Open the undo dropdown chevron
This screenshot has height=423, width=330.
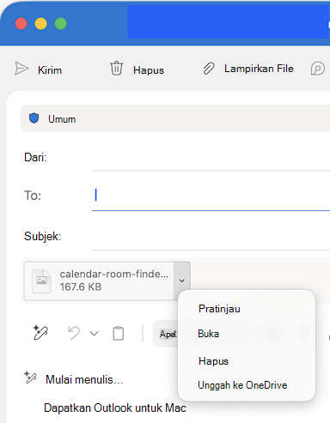click(x=95, y=334)
